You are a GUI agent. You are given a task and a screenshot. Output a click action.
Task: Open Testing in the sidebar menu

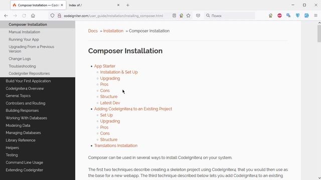[x=12, y=155]
